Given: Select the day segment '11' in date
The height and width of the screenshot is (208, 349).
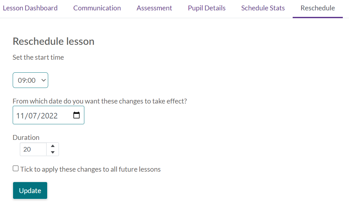Looking at the screenshot, I should 20,116.
